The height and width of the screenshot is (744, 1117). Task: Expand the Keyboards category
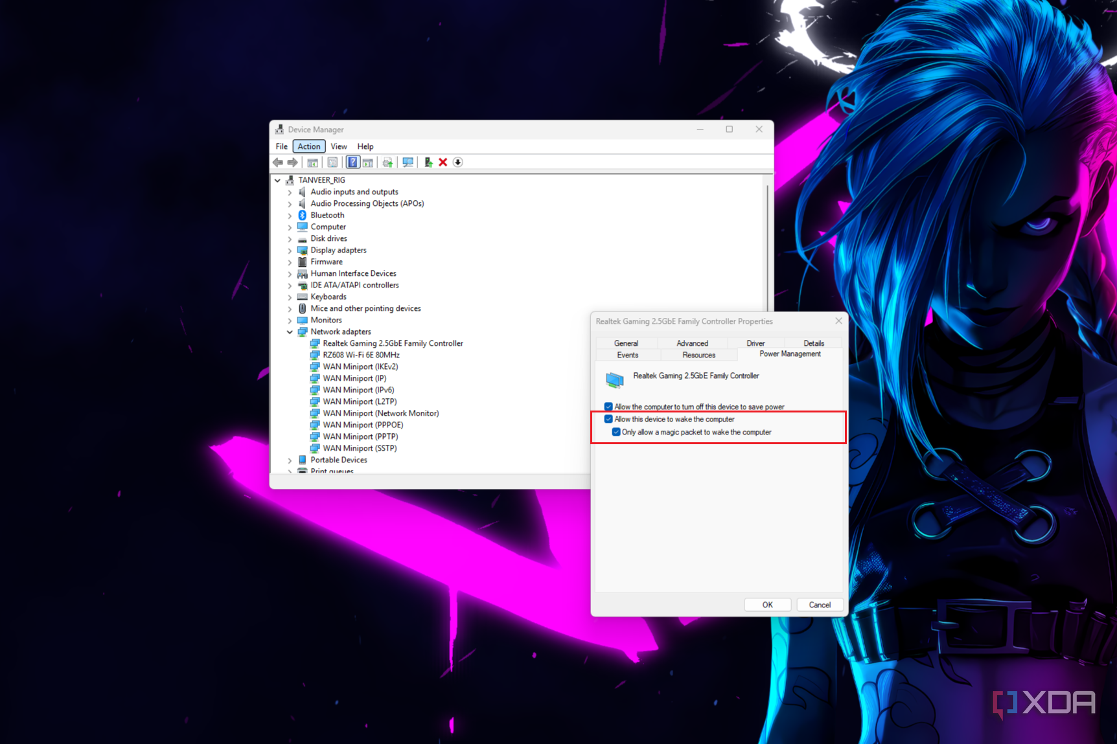[x=290, y=297]
